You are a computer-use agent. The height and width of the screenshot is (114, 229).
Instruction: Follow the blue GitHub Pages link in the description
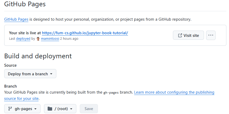16,19
